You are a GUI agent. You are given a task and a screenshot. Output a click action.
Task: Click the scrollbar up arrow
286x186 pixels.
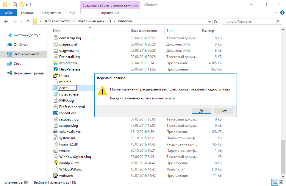click(283, 29)
